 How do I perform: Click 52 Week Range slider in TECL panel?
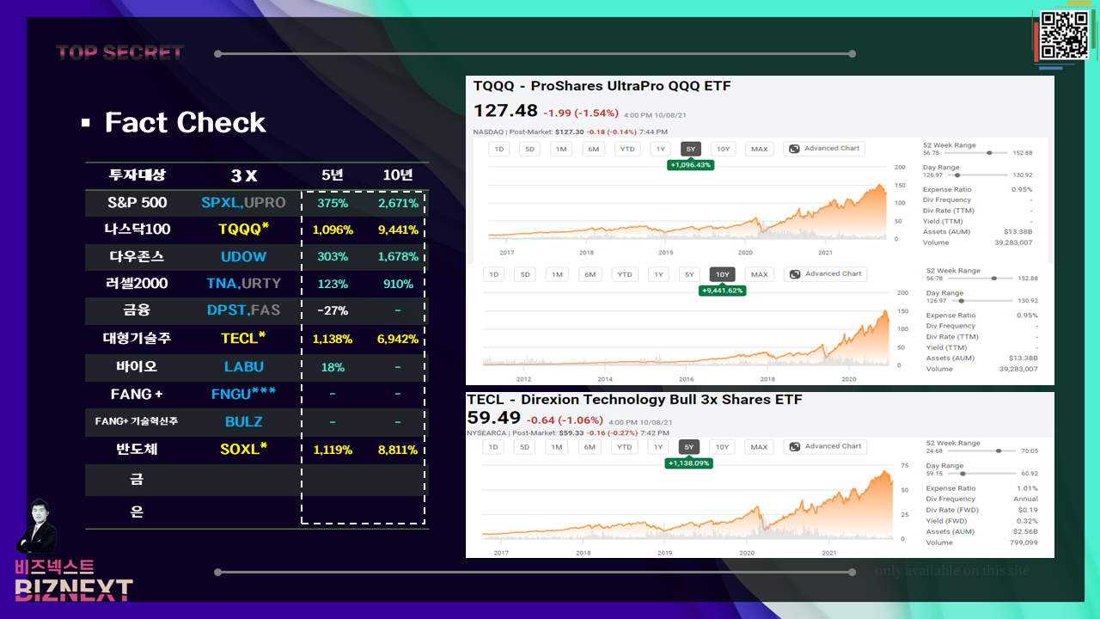point(981,450)
